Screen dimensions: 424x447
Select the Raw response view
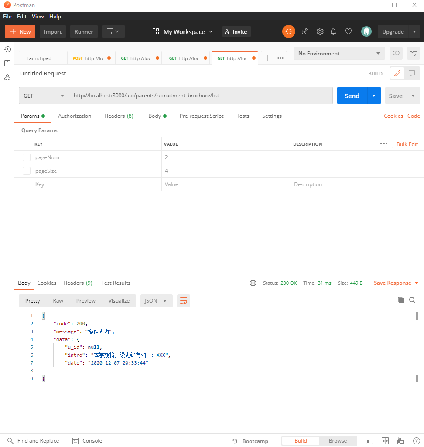(58, 301)
